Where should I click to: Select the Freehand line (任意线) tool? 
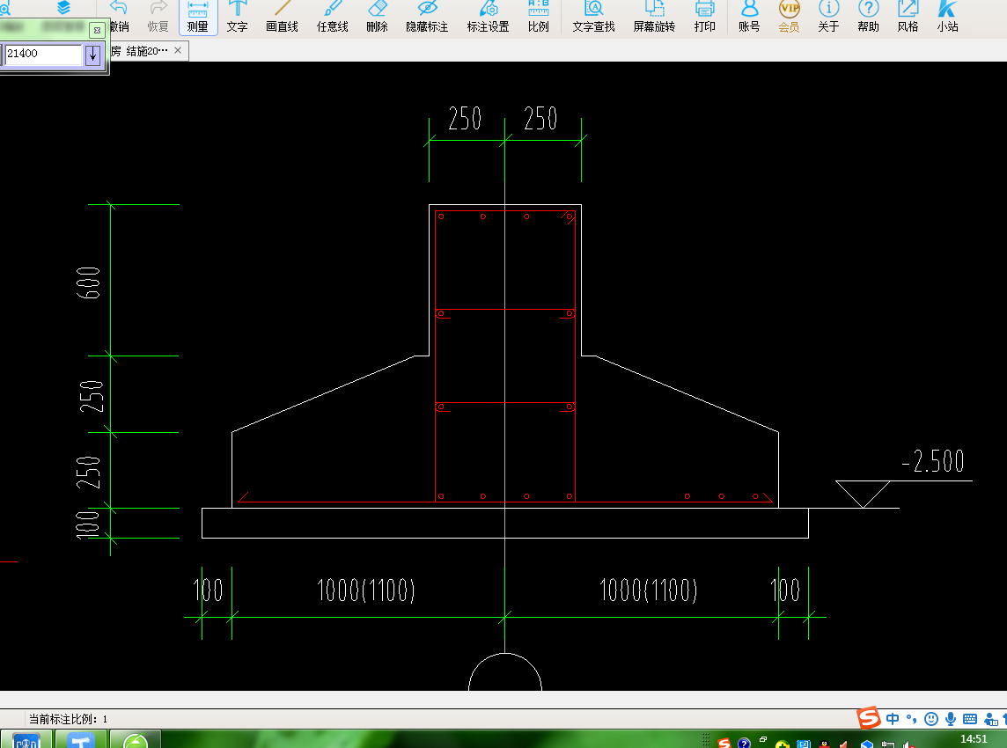pos(332,17)
